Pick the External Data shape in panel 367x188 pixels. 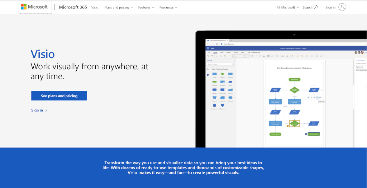coord(222,90)
